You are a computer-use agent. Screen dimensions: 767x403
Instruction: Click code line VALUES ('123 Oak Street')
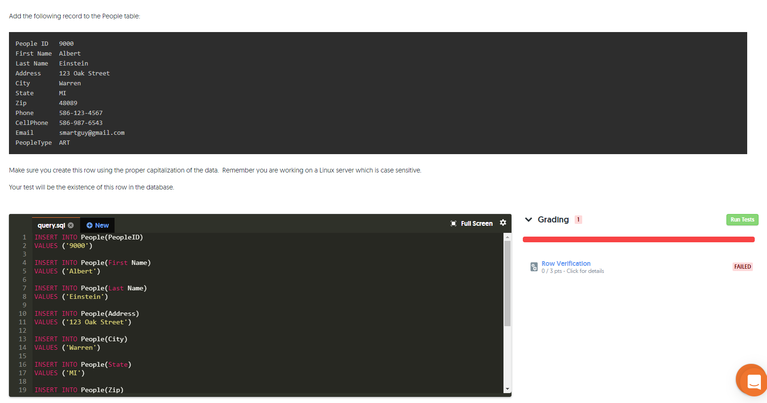pos(83,322)
